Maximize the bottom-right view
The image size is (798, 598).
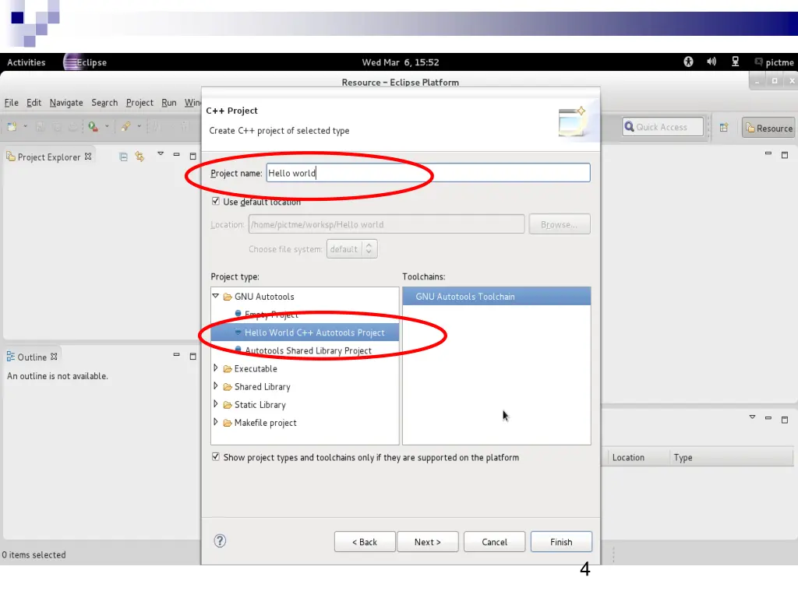click(x=785, y=420)
